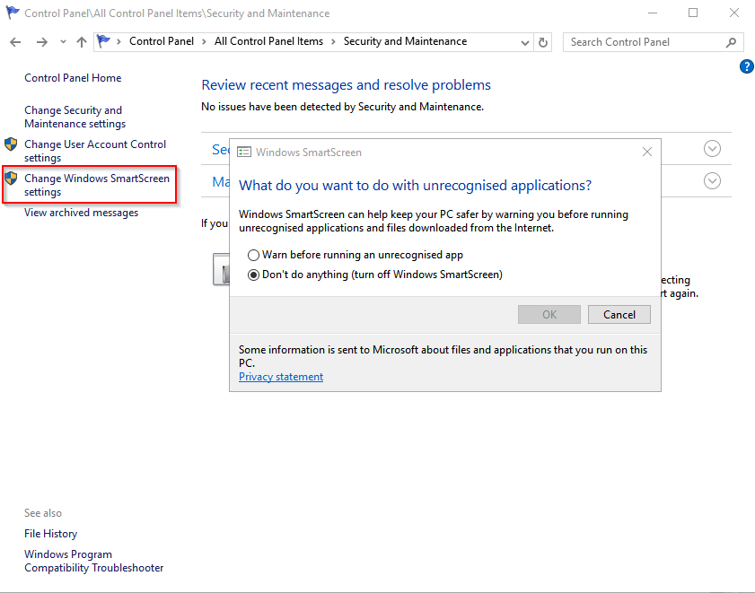Image resolution: width=755 pixels, height=593 pixels.
Task: Click the Forward navigation arrow
Action: [42, 42]
